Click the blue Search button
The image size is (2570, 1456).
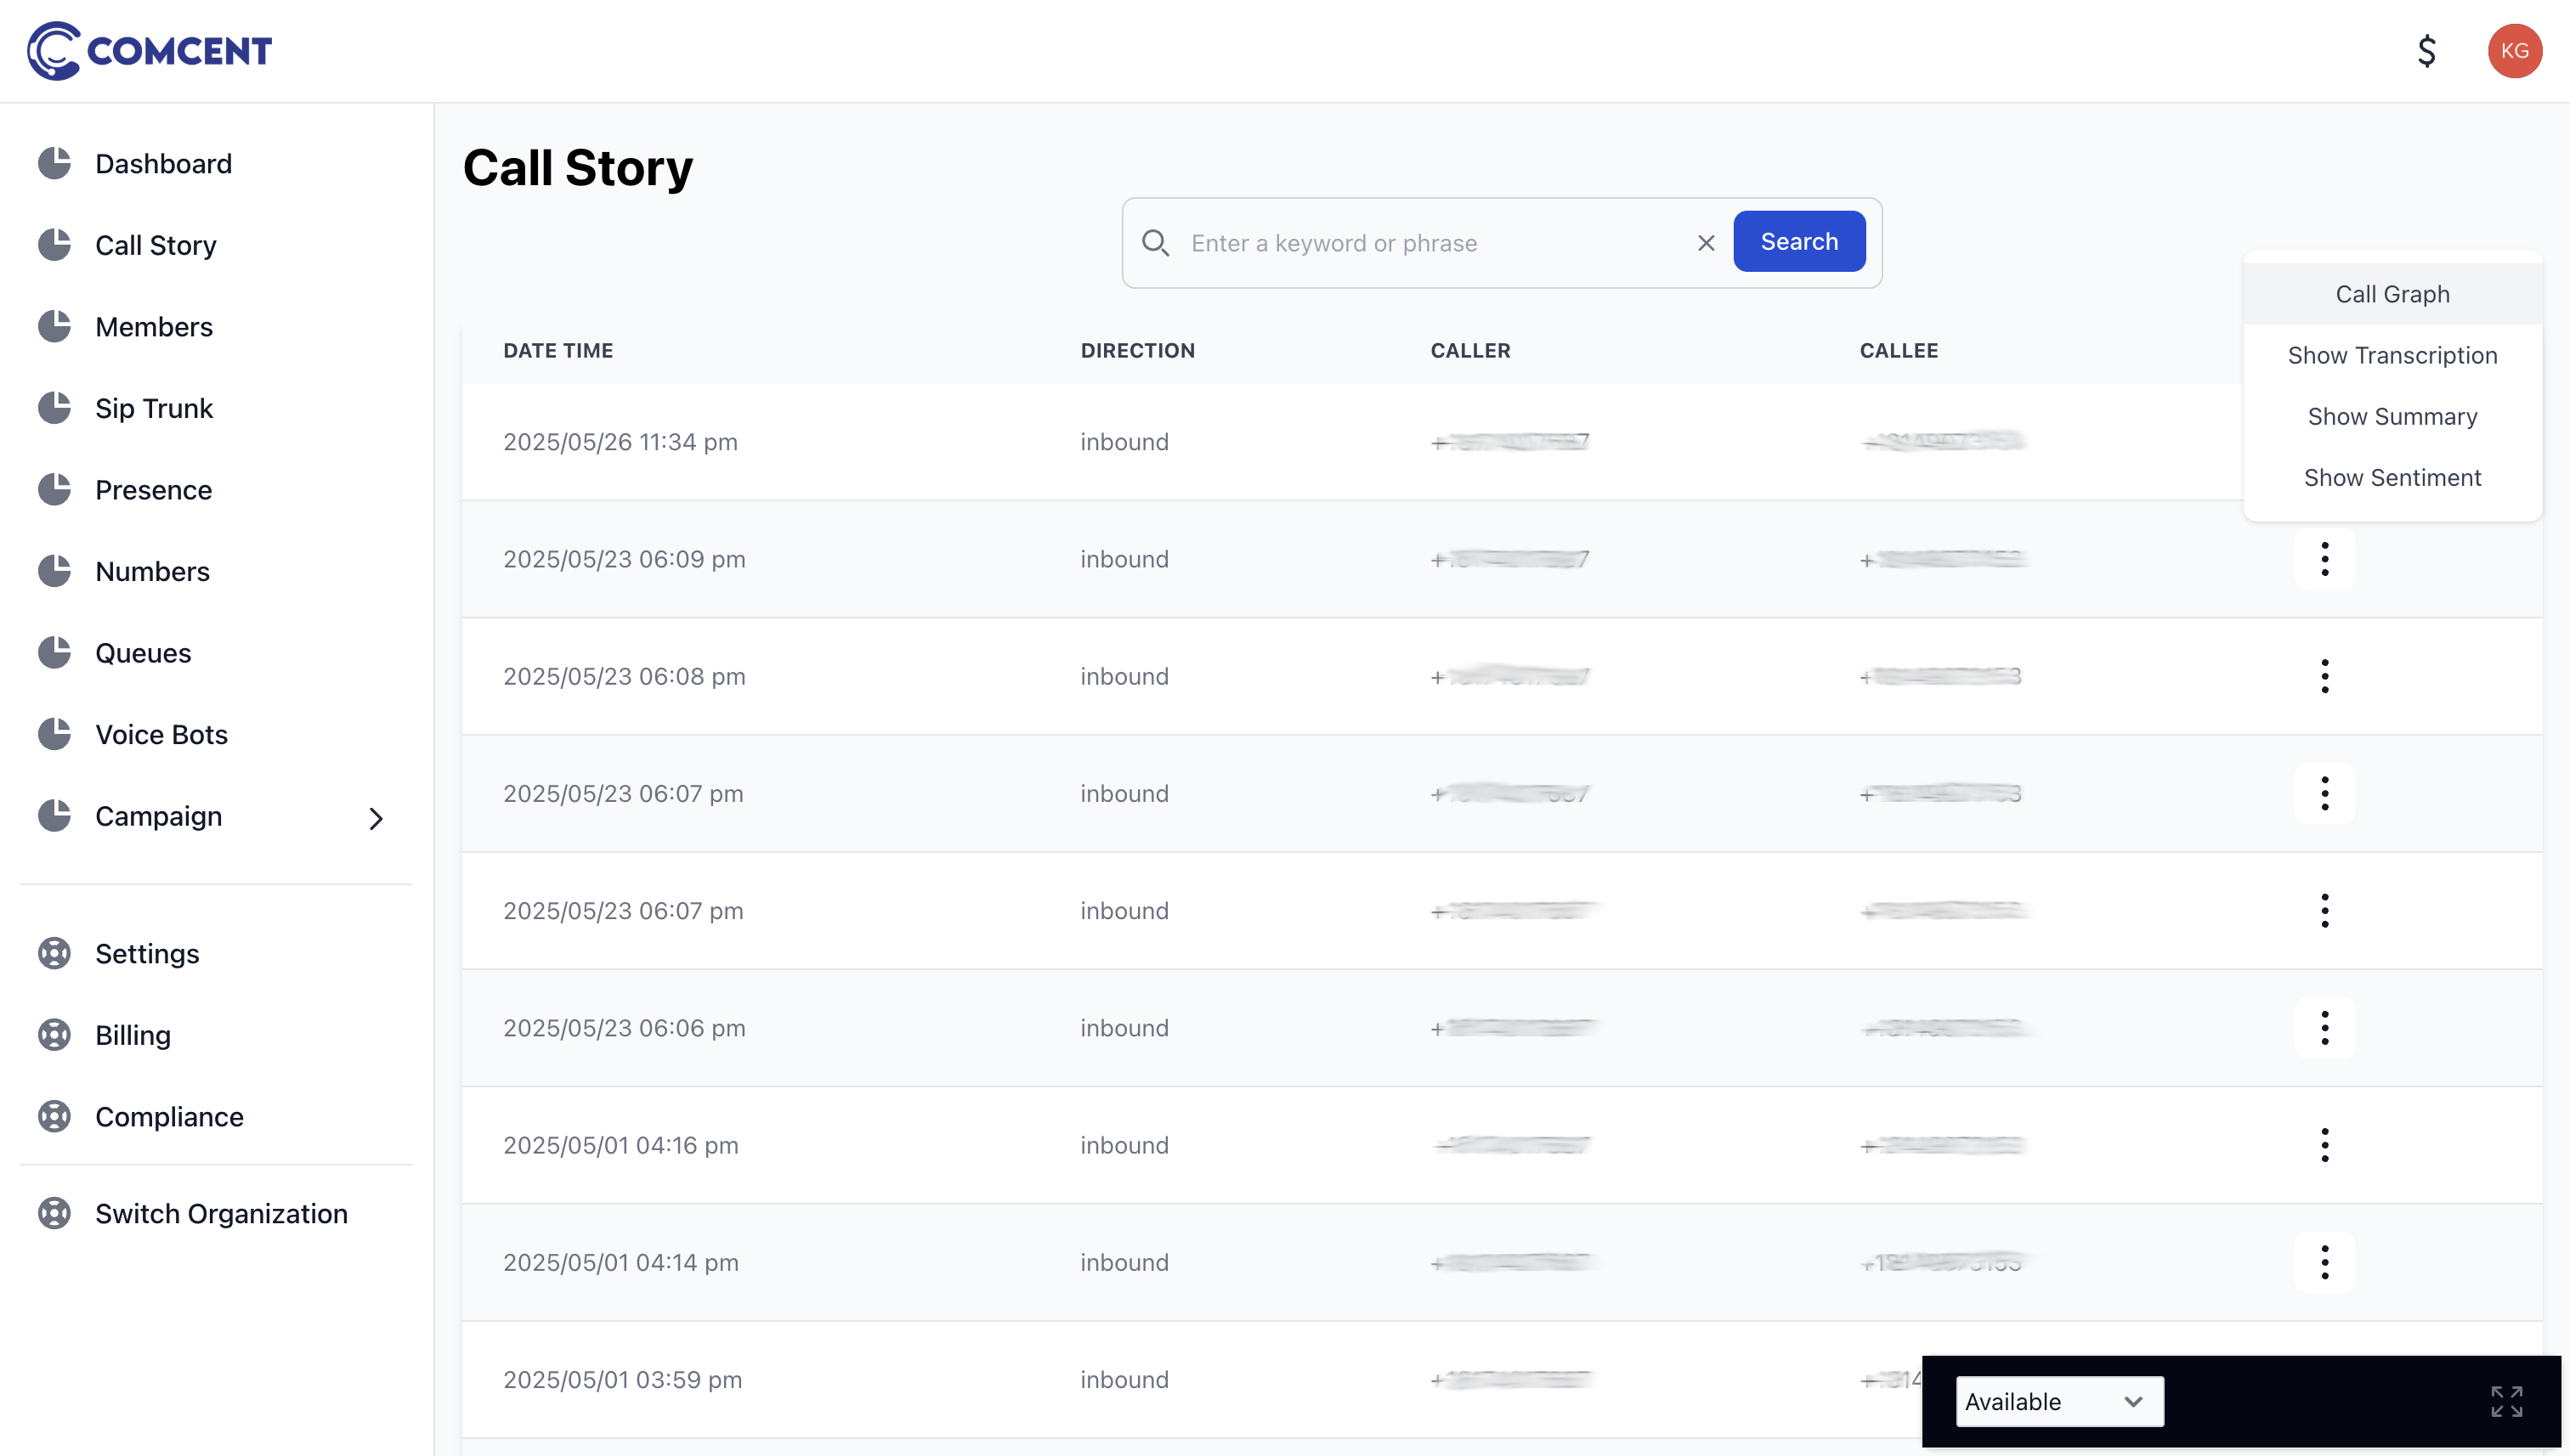(1798, 241)
